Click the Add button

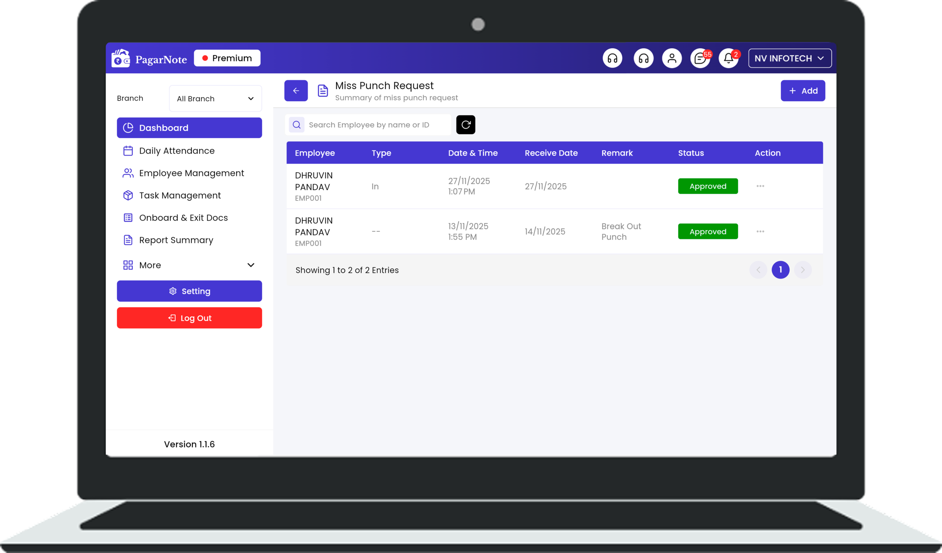(x=803, y=91)
